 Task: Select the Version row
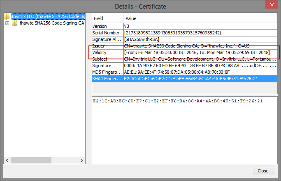point(185,26)
